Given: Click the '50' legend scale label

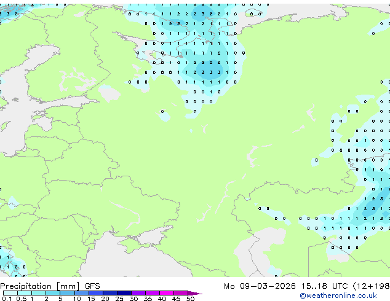Looking at the screenshot, I should point(190,299).
